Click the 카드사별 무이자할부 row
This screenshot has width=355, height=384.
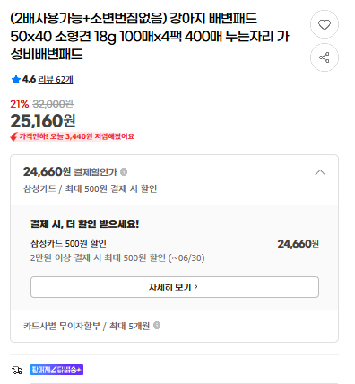(175, 326)
